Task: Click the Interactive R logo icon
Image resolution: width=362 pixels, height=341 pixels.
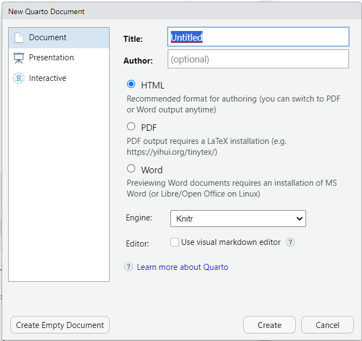Action: pos(18,78)
